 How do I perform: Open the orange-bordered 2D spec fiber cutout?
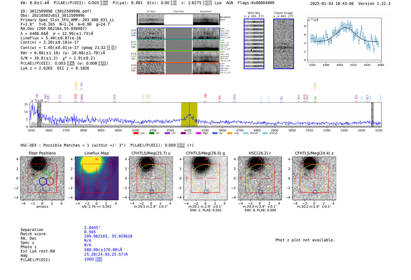178,57
